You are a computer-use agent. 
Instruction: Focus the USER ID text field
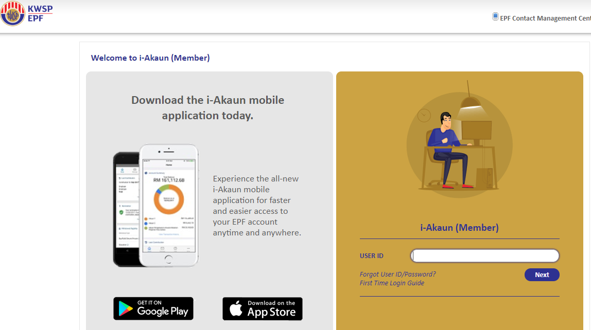point(485,256)
